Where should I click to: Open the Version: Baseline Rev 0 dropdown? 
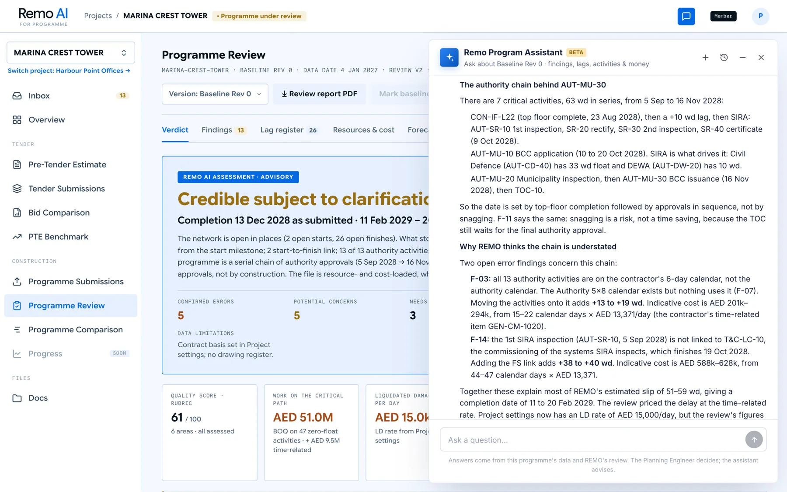click(215, 94)
